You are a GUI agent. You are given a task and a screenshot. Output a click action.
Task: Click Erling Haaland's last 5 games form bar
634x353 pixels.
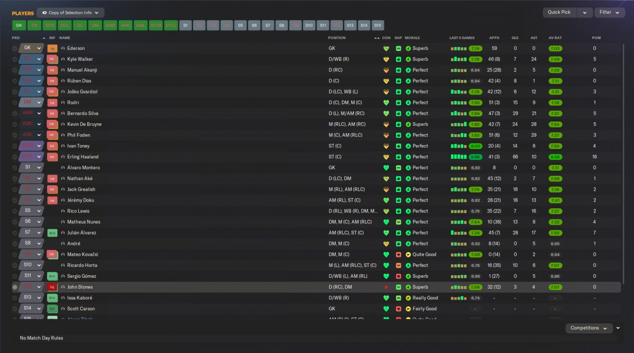pyautogui.click(x=459, y=157)
